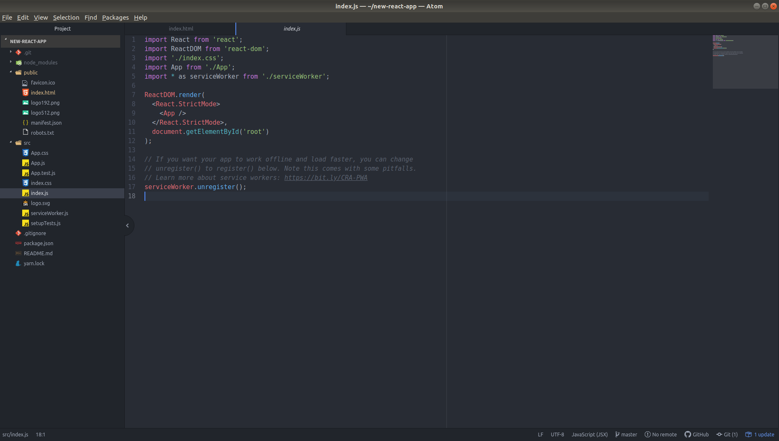The image size is (779, 441).
Task: Expand the .git folder arrow
Action: pos(11,52)
